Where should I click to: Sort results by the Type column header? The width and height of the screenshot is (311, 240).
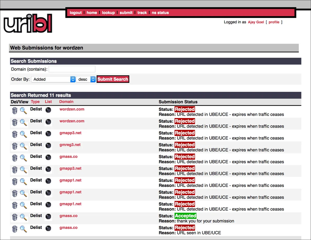(x=35, y=102)
